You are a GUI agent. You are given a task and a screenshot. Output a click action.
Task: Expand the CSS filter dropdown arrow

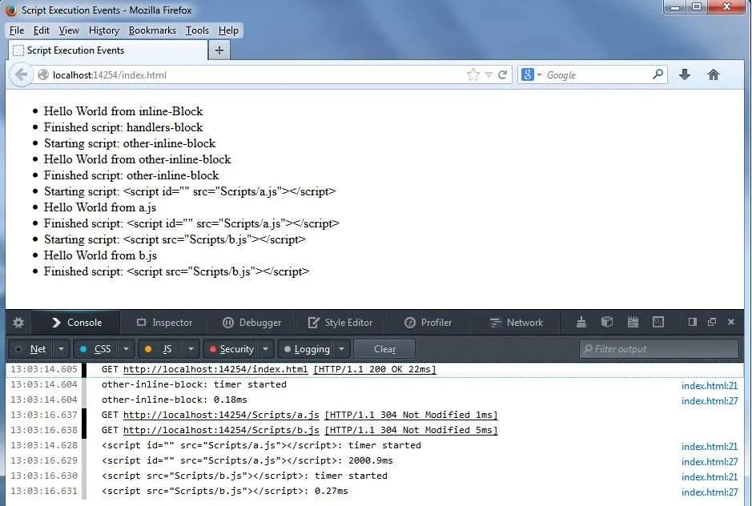[126, 349]
